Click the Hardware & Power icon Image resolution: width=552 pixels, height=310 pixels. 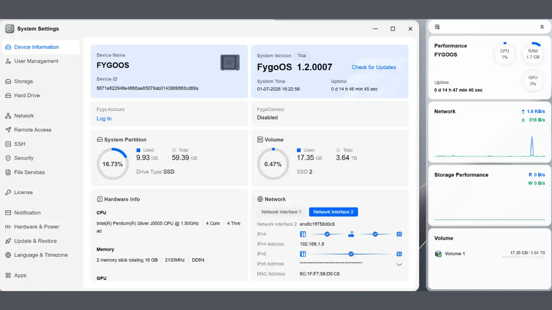pyautogui.click(x=8, y=227)
